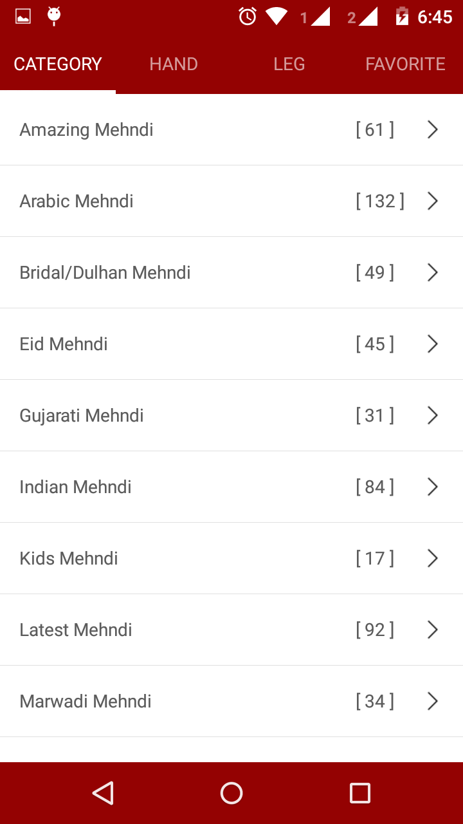Select the CATEGORY tab
The image size is (463, 824).
tap(58, 64)
